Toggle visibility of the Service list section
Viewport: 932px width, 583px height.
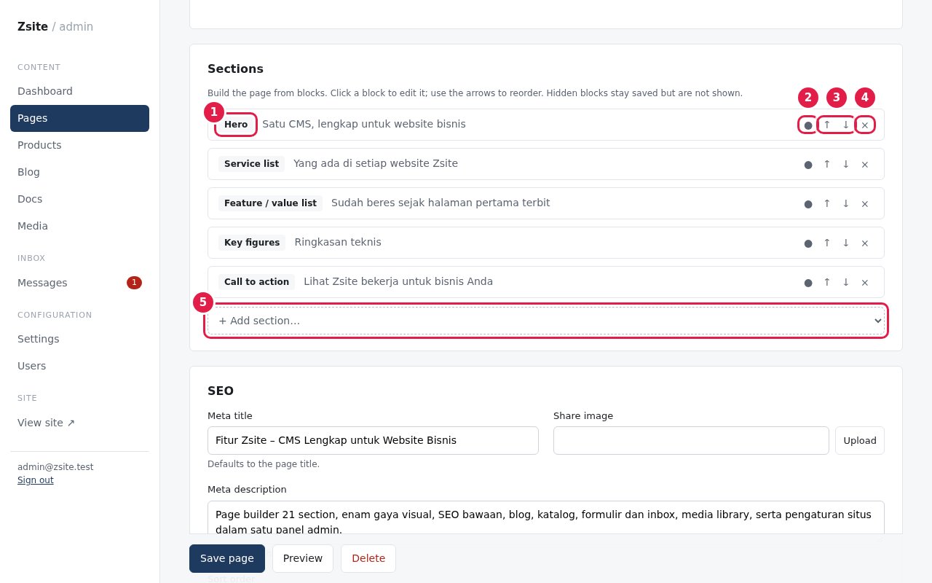[x=808, y=164]
